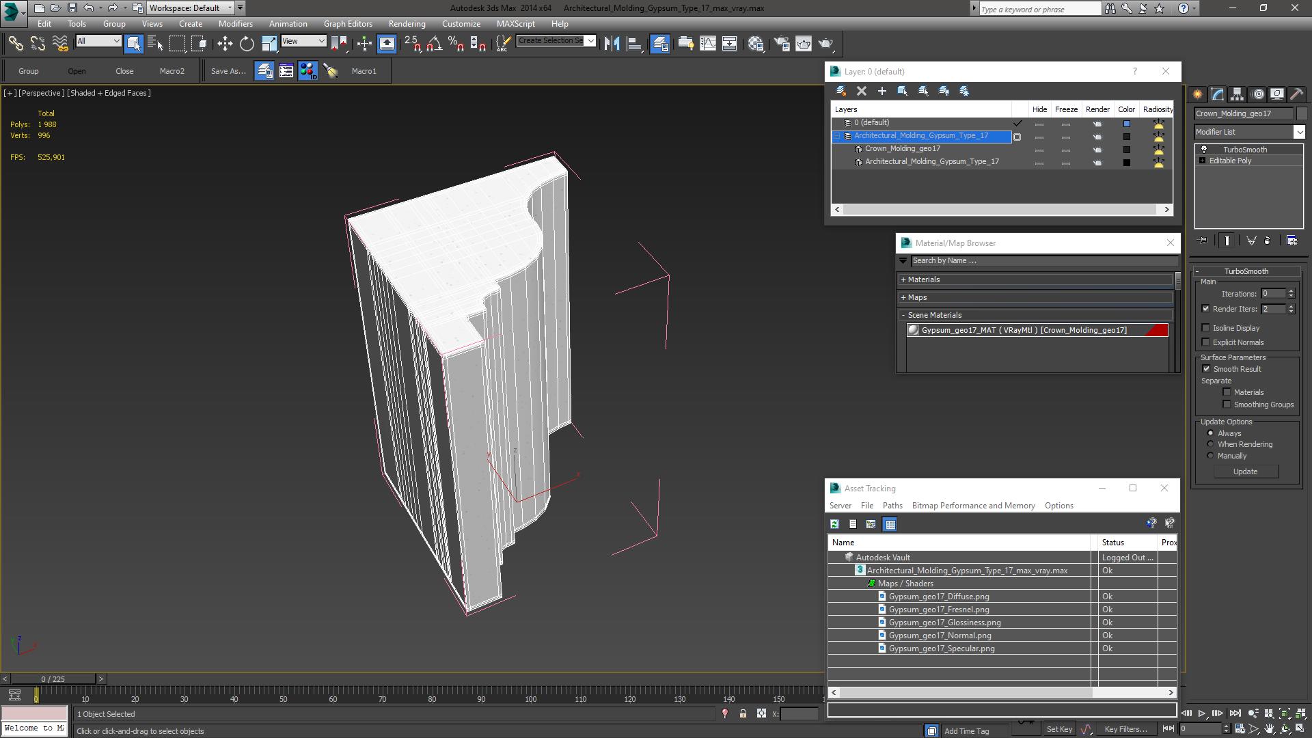
Task: Click the time slider 0 / 225 handle
Action: click(53, 679)
